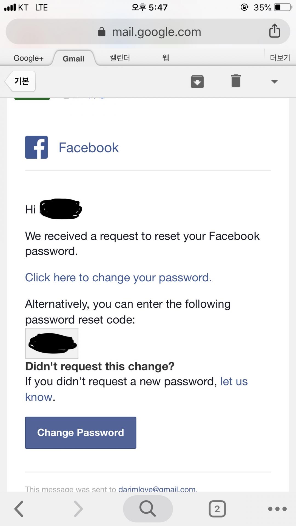Open the browser search button
296x526 pixels.
[x=148, y=509]
